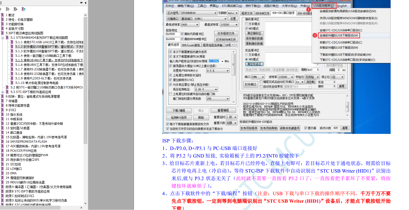Open bookmark '20 同步串行外设接口SPI'
The image size is (409, 210).
tap(22, 160)
